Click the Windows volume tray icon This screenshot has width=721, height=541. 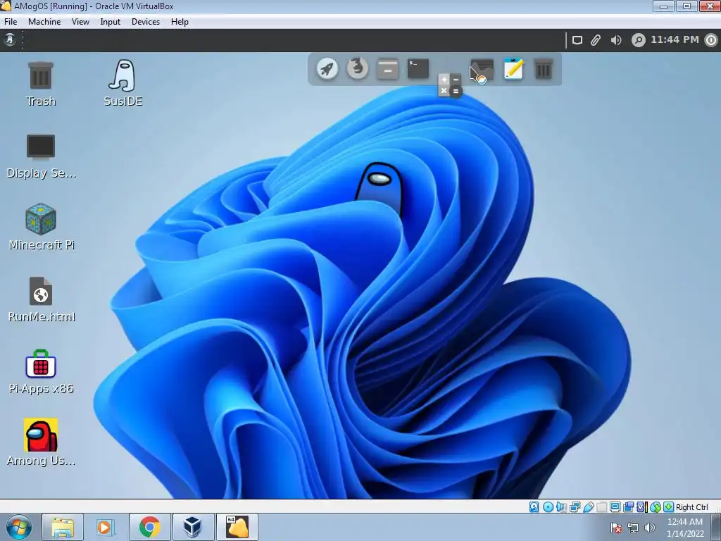[x=649, y=528]
